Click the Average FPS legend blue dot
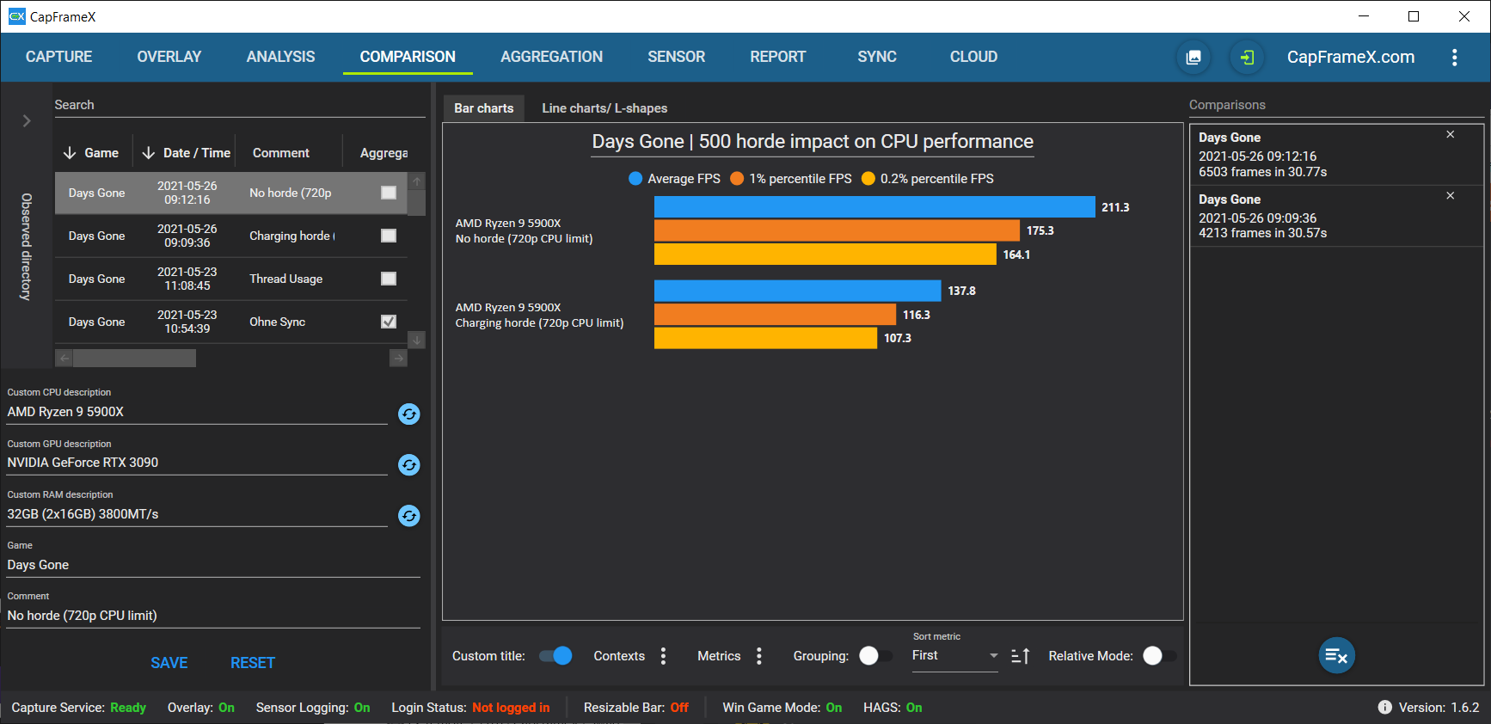Screen dimensions: 1491x724 pos(635,179)
